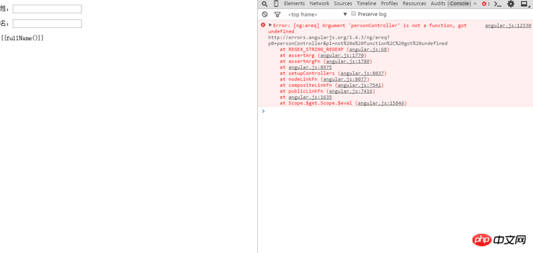Open DevTools settings gear icon
The width and height of the screenshot is (533, 253).
(x=511, y=4)
